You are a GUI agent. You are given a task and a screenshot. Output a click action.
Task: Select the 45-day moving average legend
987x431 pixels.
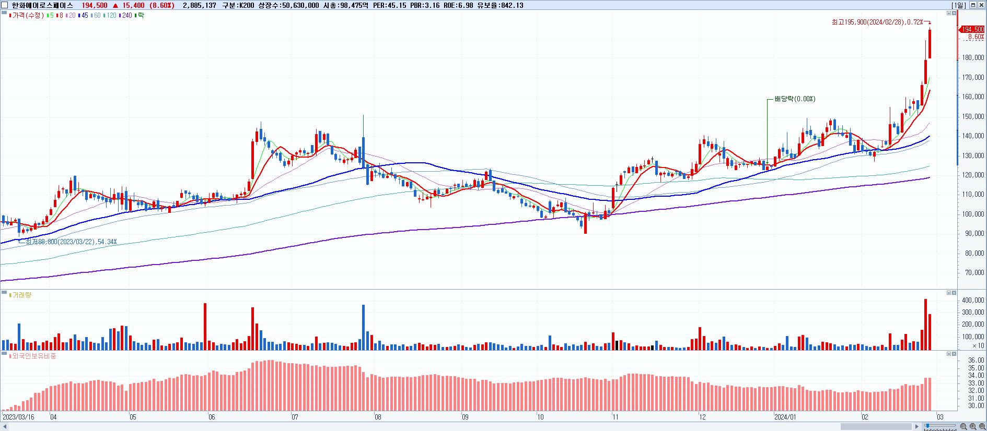(83, 16)
